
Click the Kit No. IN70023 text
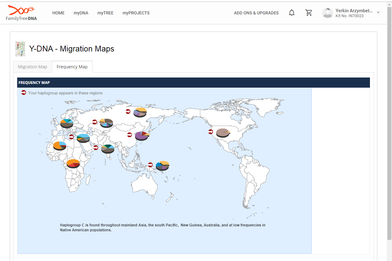(x=349, y=16)
